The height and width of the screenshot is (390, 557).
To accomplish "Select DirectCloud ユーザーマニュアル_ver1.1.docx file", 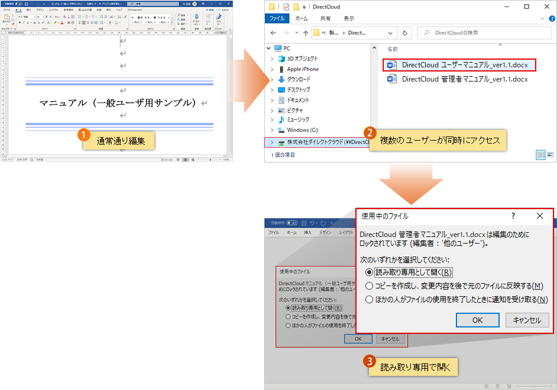I will [459, 65].
